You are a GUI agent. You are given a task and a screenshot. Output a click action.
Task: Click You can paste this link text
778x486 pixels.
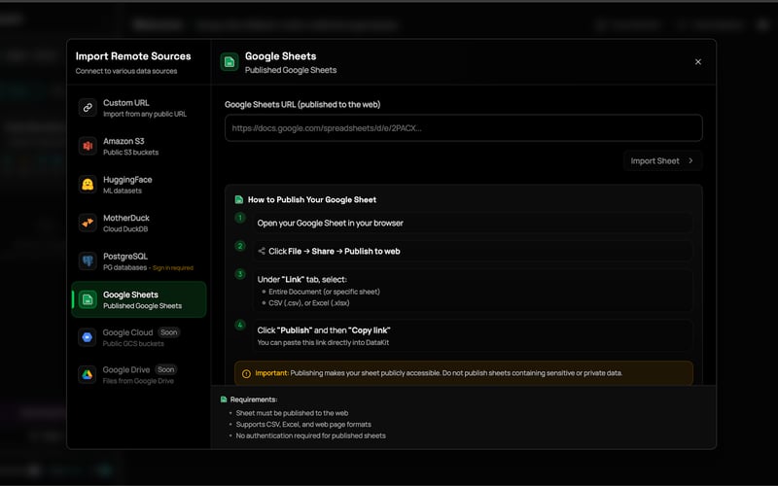[323, 343]
